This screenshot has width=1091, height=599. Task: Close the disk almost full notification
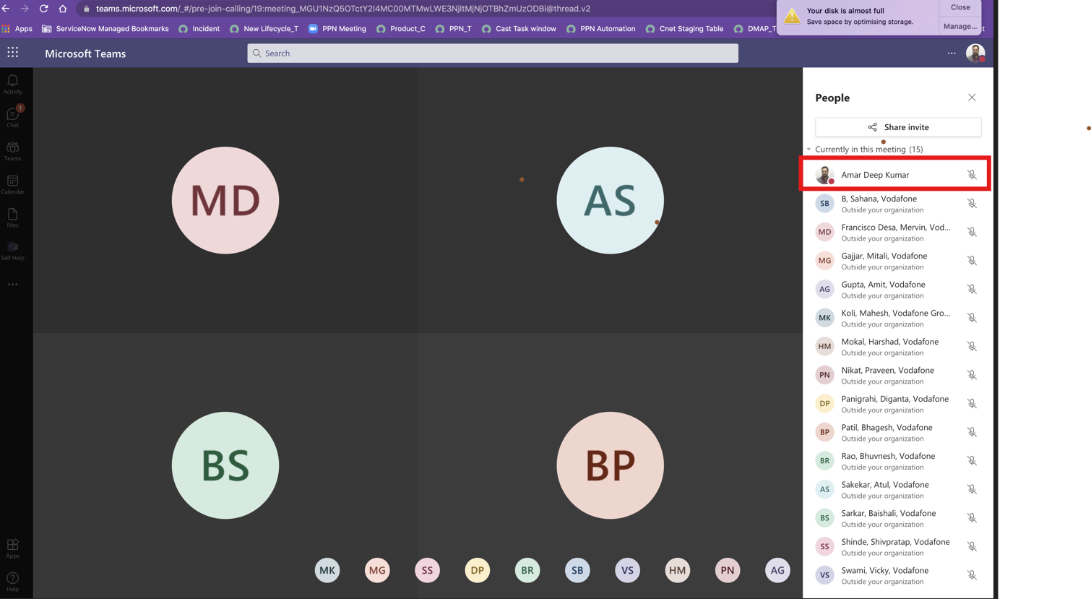pos(960,7)
